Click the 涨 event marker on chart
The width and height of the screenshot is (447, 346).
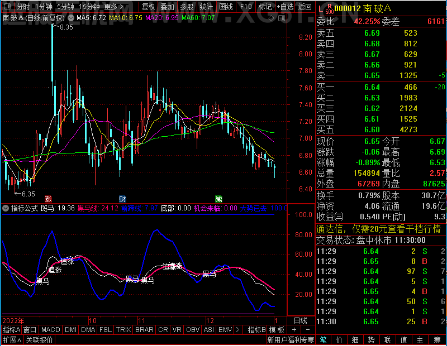[x=48, y=199]
